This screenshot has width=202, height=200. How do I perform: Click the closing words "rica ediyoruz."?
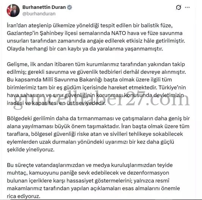pyautogui.click(x=23, y=196)
